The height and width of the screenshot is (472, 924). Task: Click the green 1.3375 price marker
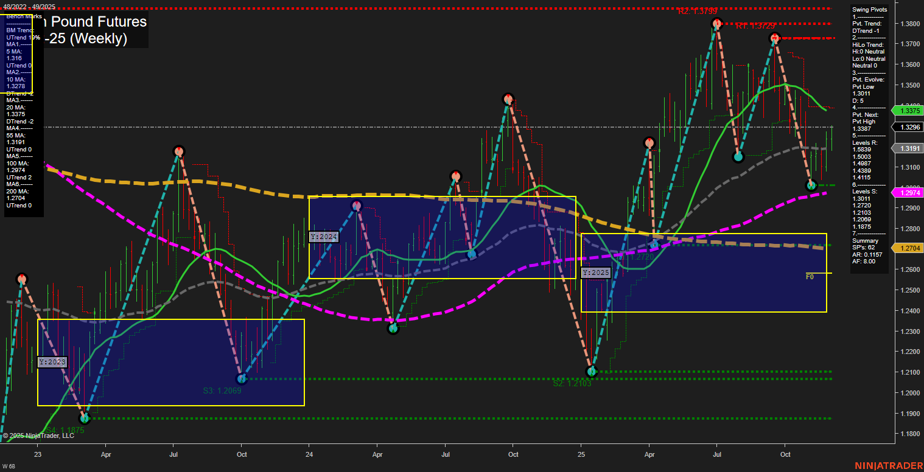tap(909, 111)
